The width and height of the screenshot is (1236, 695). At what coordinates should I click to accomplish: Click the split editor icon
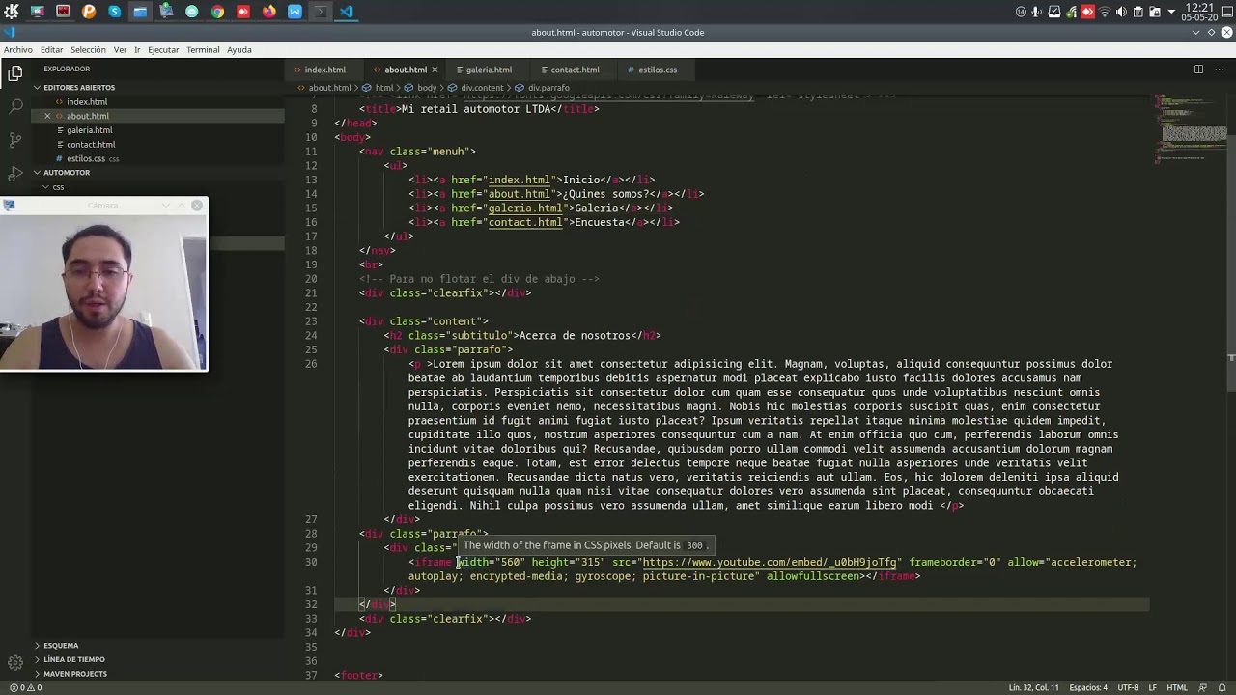[1198, 69]
